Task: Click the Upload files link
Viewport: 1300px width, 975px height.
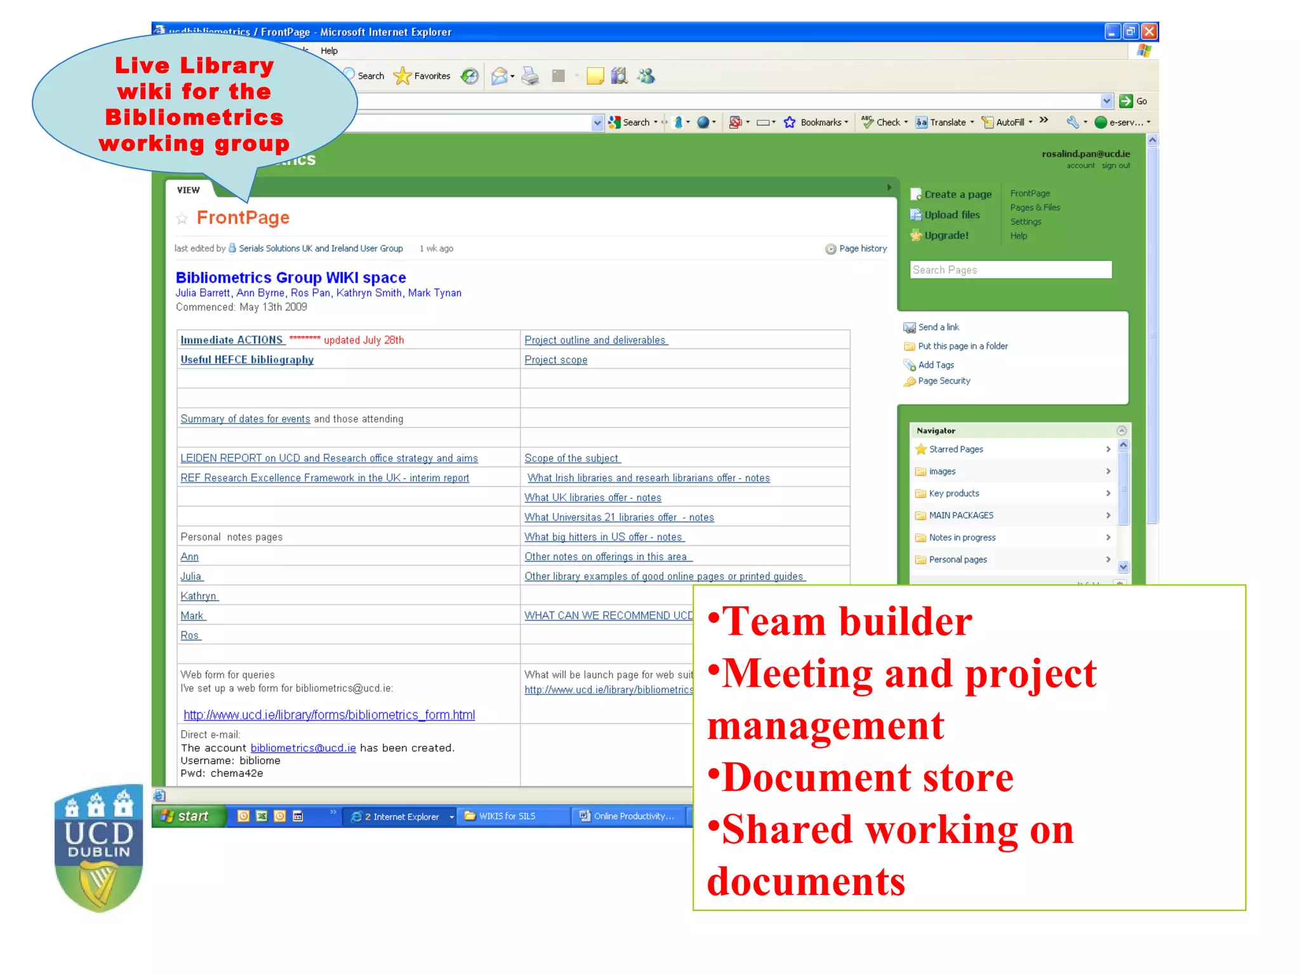Action: click(945, 215)
